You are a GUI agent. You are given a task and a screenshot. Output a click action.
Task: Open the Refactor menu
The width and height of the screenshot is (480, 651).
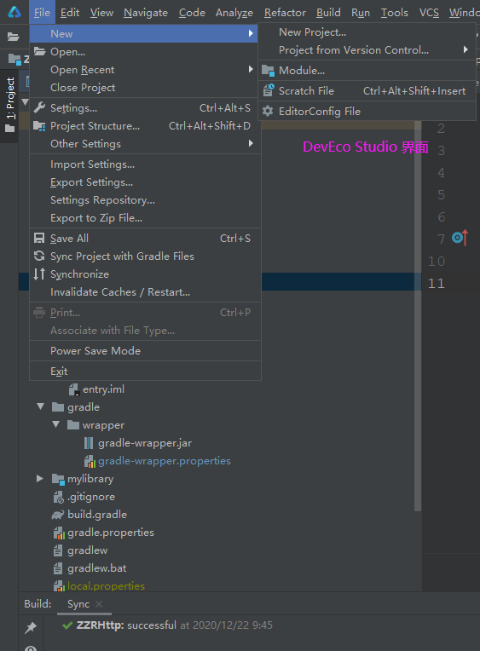[285, 13]
